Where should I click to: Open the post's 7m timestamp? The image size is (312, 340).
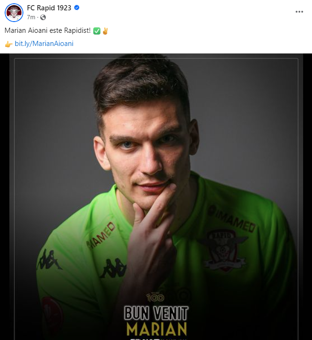pyautogui.click(x=31, y=17)
